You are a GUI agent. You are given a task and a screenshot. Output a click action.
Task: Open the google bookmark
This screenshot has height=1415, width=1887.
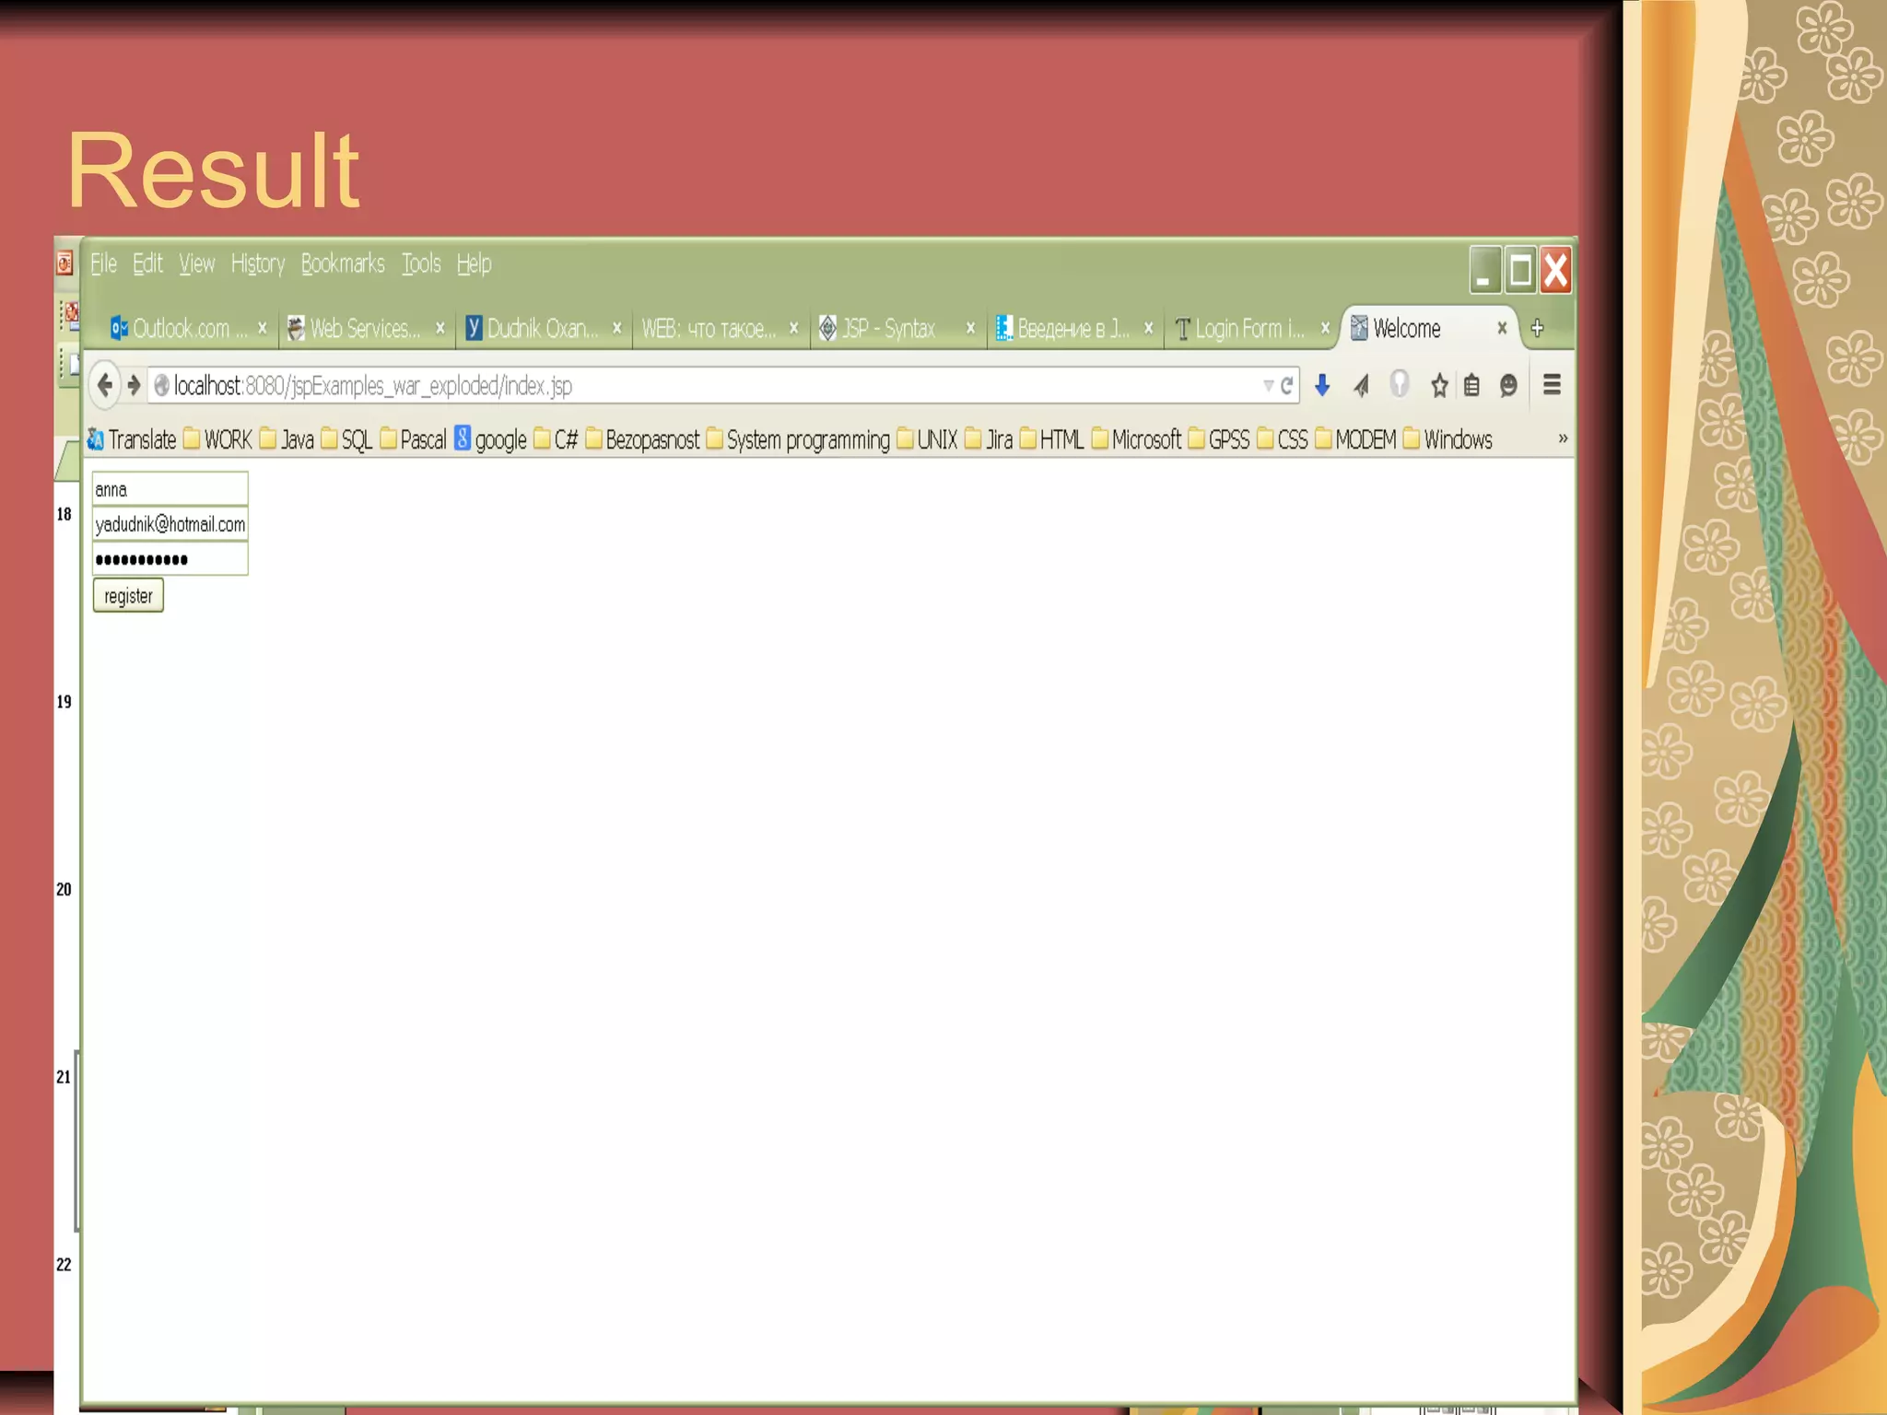point(491,439)
